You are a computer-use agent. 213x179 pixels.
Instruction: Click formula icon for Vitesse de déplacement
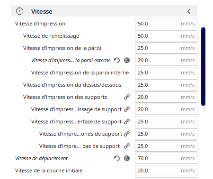click(x=127, y=158)
